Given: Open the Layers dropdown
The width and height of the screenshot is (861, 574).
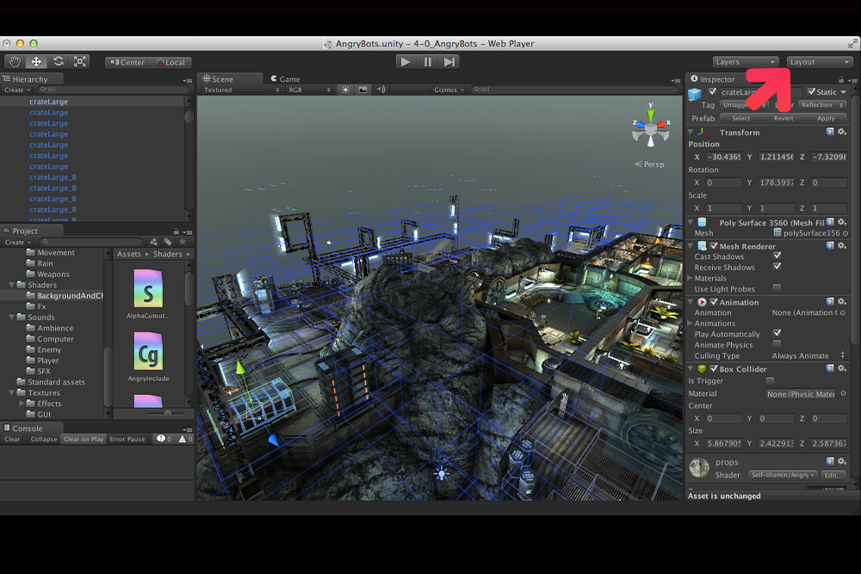Looking at the screenshot, I should pyautogui.click(x=746, y=62).
